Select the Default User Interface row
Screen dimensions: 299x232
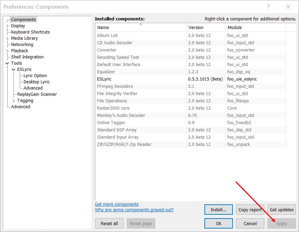[191, 65]
